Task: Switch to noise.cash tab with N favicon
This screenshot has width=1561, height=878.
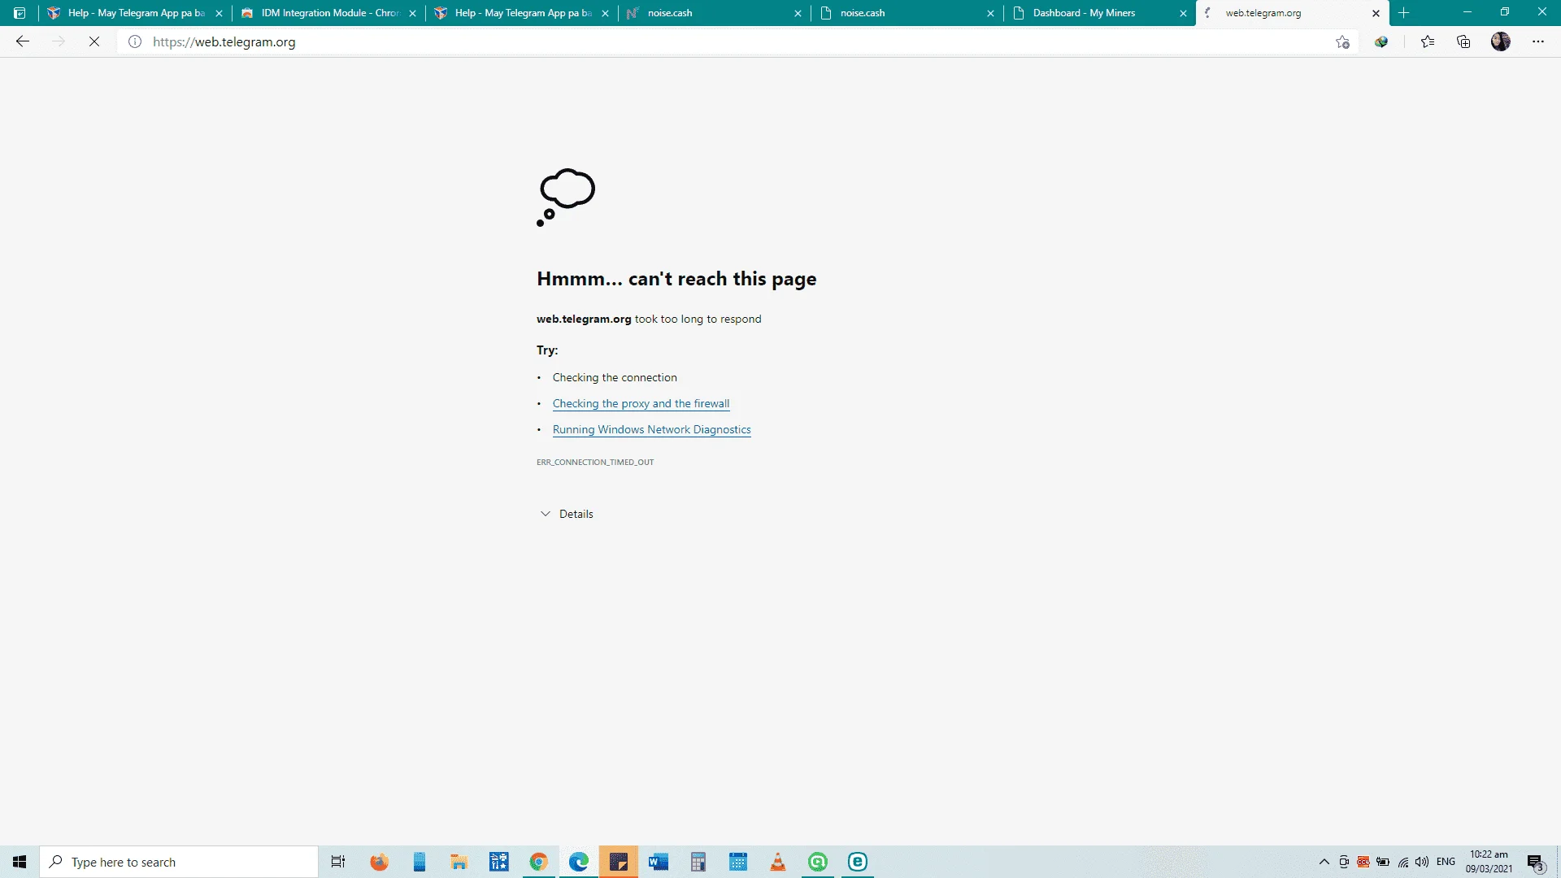Action: coord(715,13)
